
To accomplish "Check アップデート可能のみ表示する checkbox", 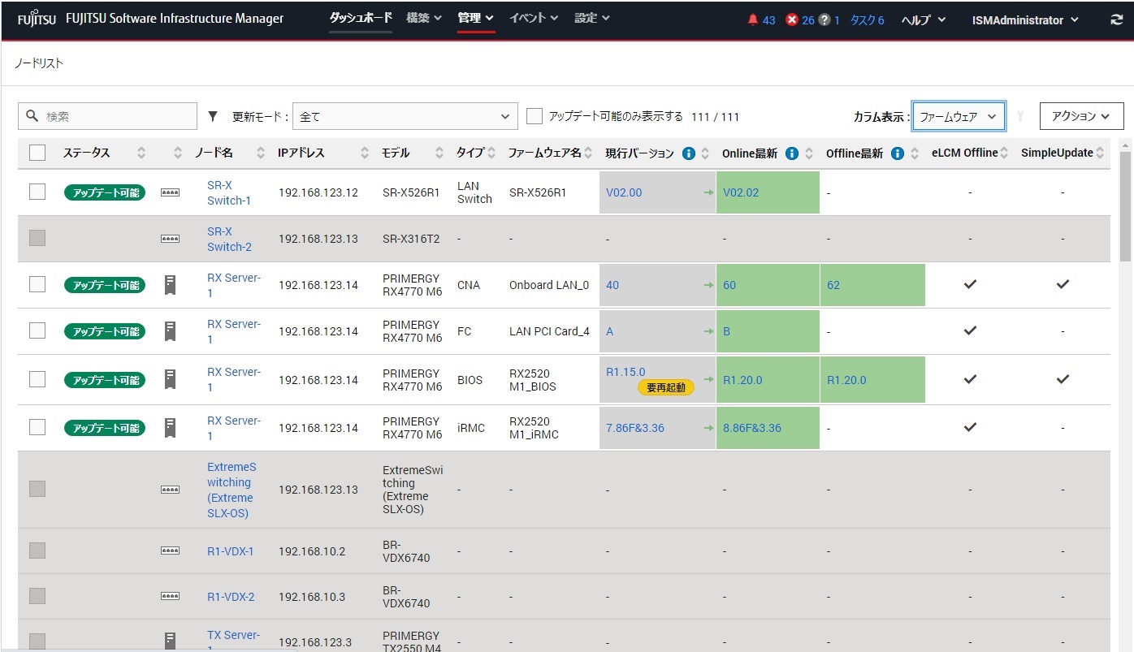I will click(x=535, y=116).
